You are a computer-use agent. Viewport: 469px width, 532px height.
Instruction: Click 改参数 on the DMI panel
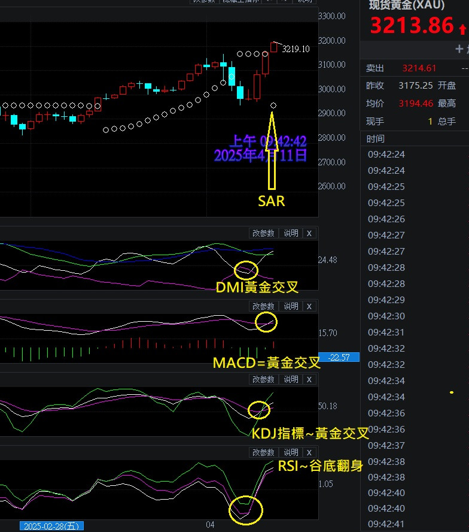(263, 233)
